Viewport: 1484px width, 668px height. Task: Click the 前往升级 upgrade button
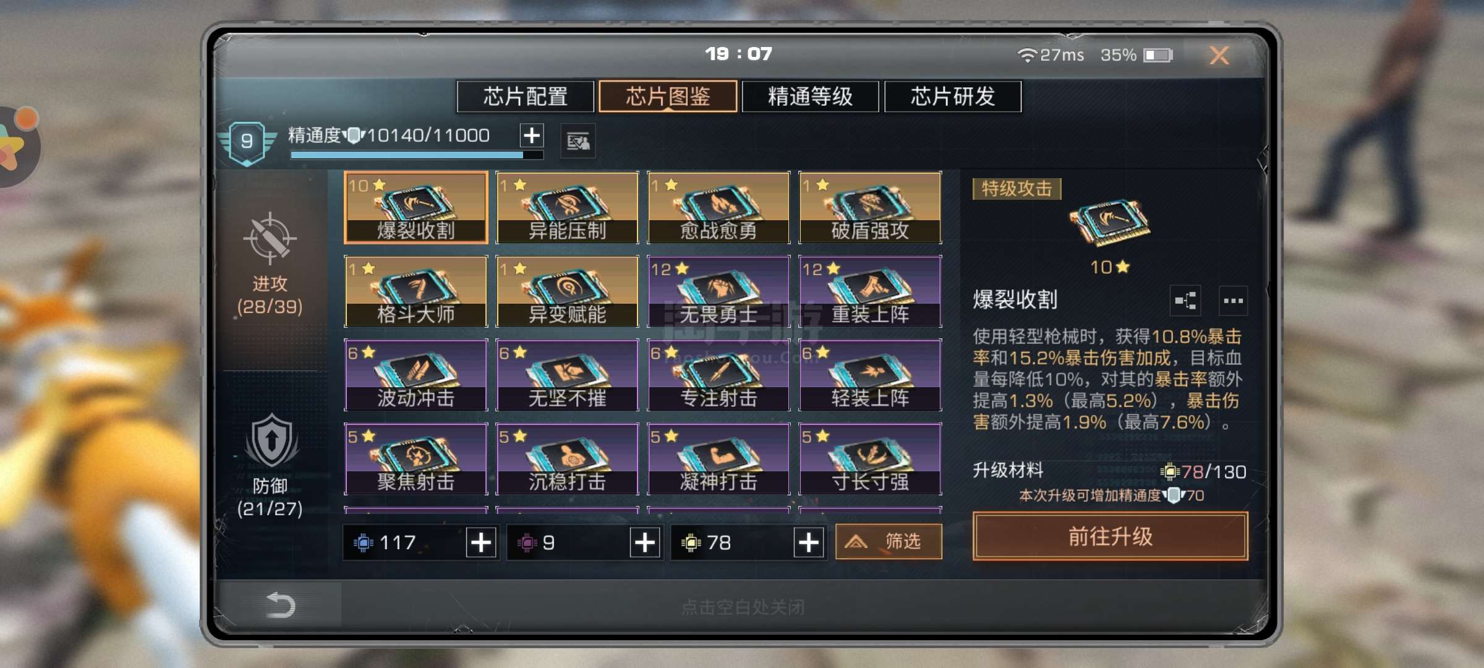click(1111, 536)
